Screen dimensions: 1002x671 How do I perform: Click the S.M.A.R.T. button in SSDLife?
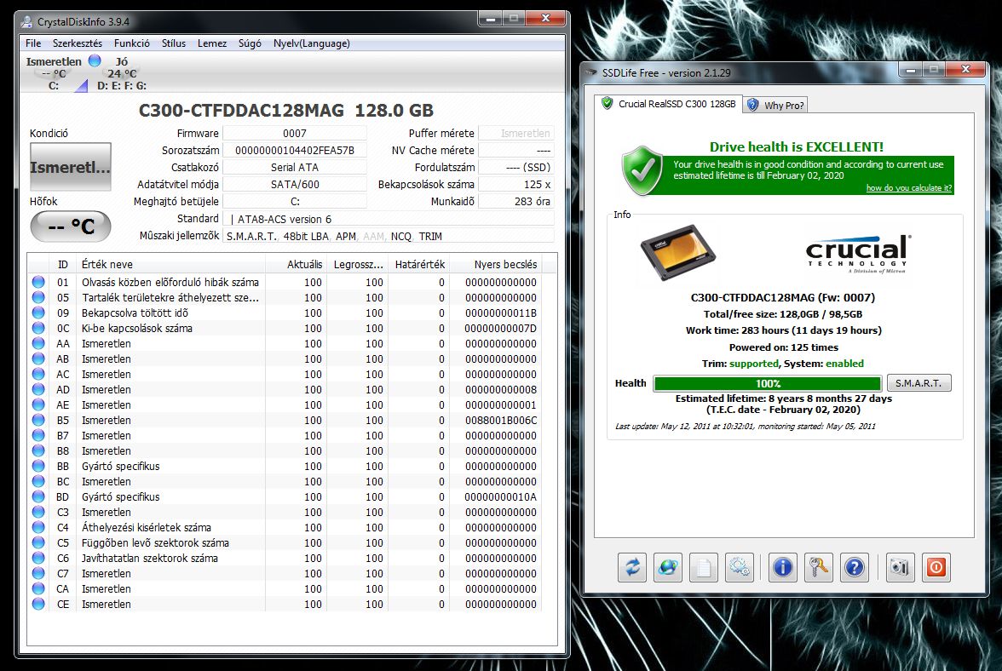coord(918,383)
